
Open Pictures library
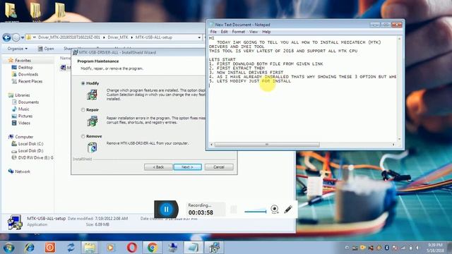pos(25,116)
